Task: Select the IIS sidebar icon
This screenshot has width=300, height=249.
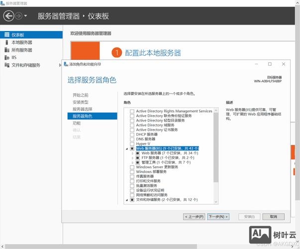Action: [x=7, y=57]
